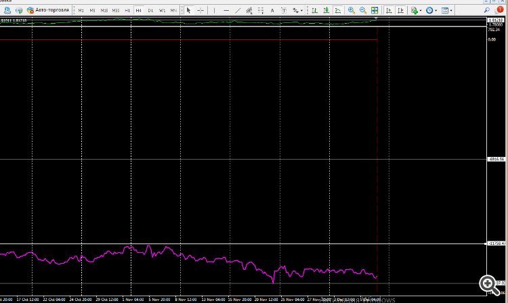
Task: Click the signal connection icon
Action: click(x=19, y=10)
